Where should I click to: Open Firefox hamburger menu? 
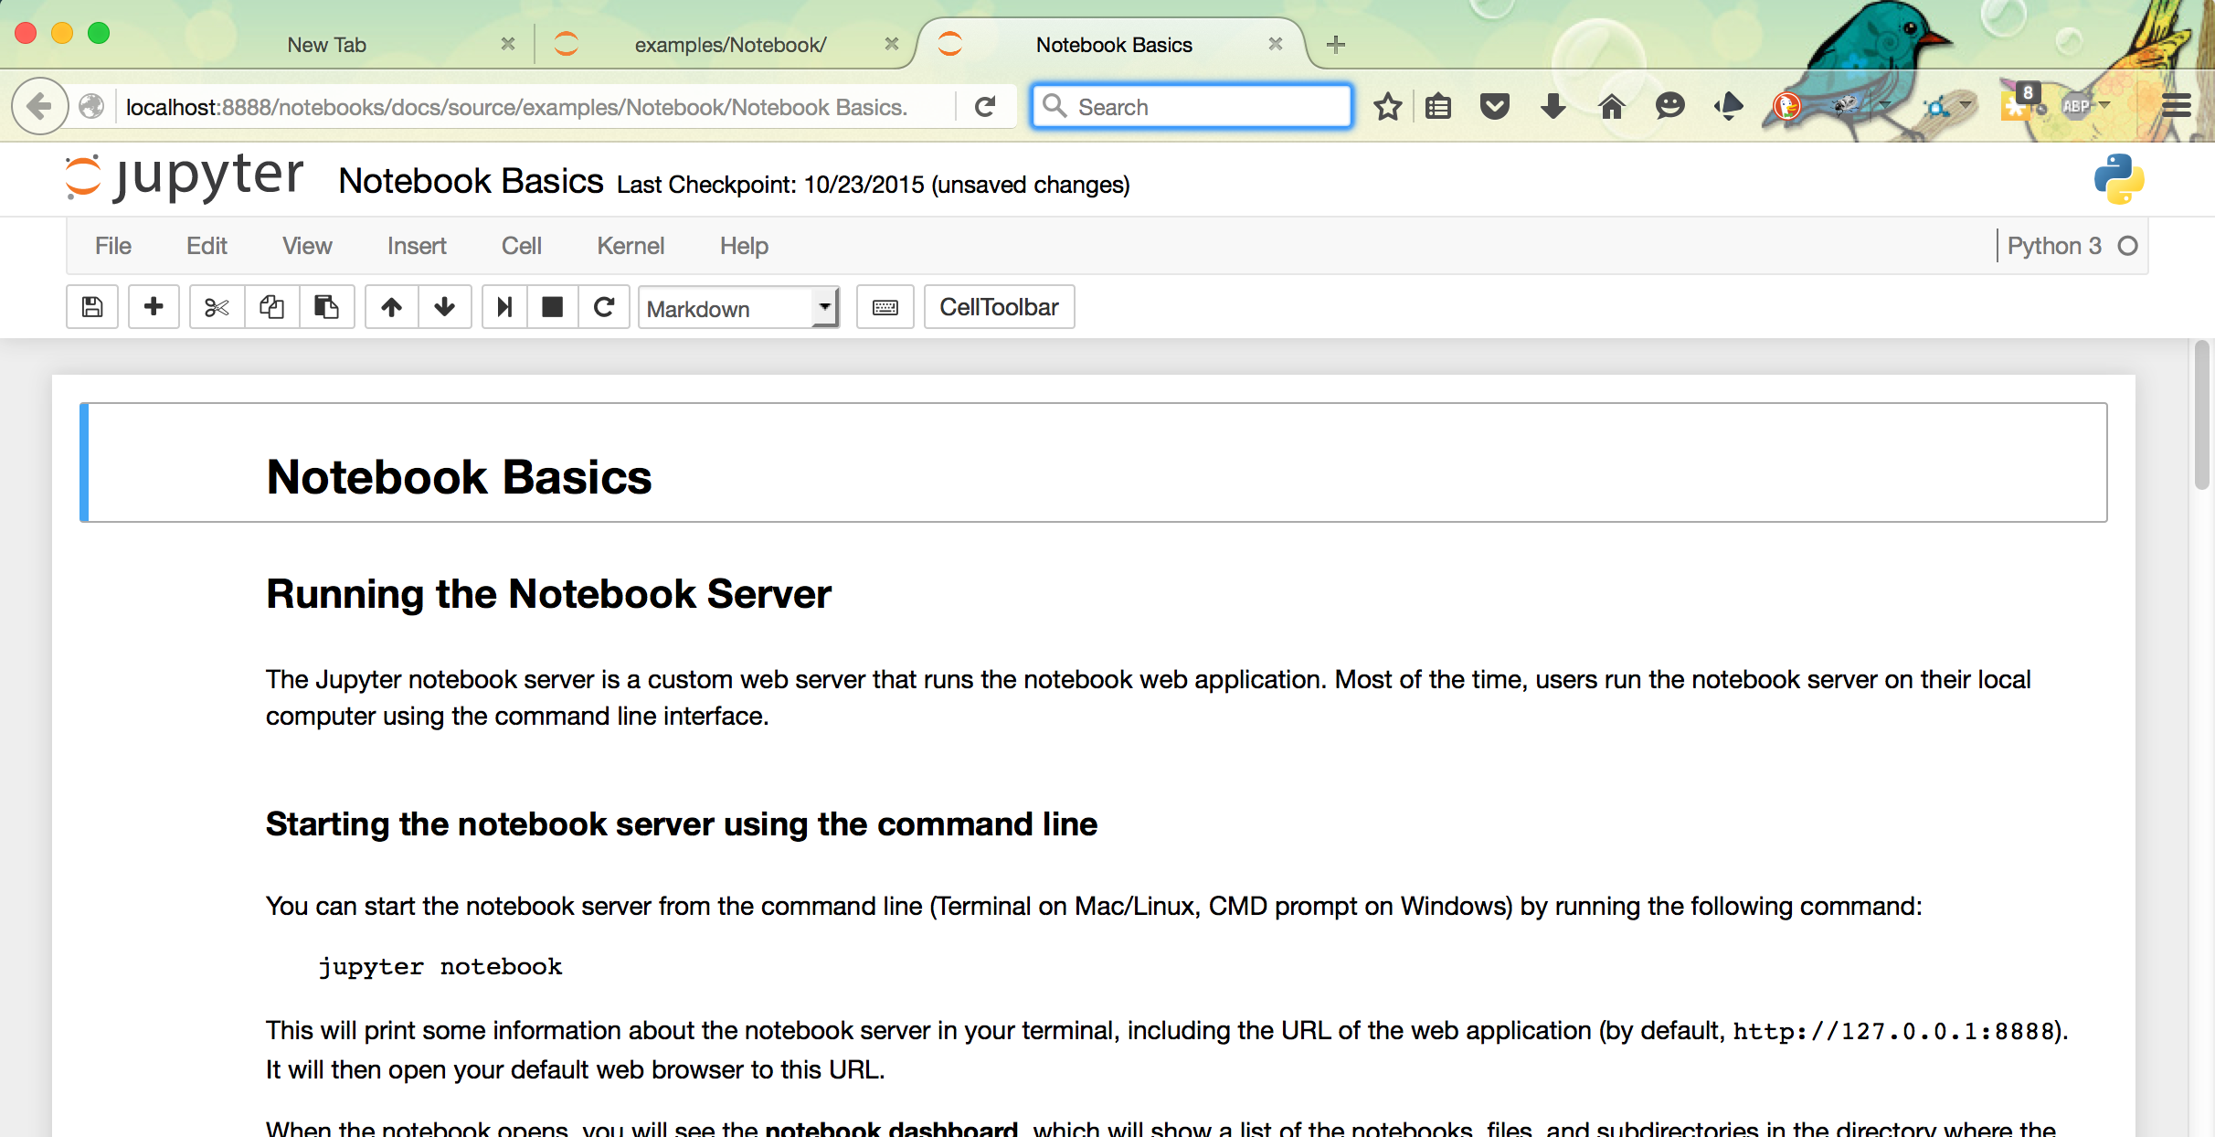(2177, 107)
